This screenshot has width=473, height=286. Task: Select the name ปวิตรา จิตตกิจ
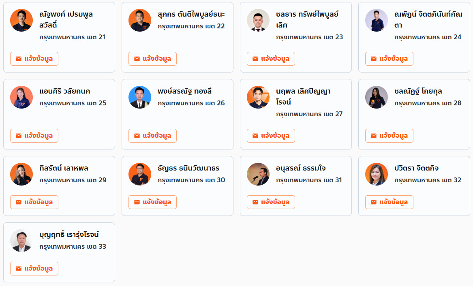click(x=416, y=168)
